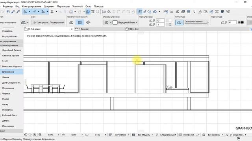The image size is (252, 141).
Task: Click the fill foreground pen color swatch
Action: tap(169, 20)
